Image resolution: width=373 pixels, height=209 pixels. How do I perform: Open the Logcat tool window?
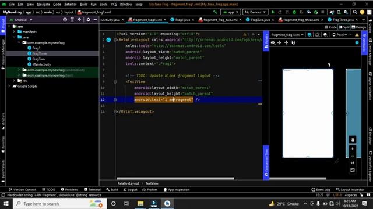131,190
